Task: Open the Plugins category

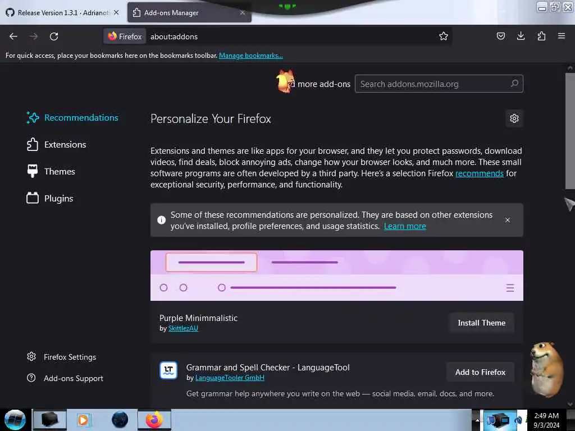Action: [50, 198]
